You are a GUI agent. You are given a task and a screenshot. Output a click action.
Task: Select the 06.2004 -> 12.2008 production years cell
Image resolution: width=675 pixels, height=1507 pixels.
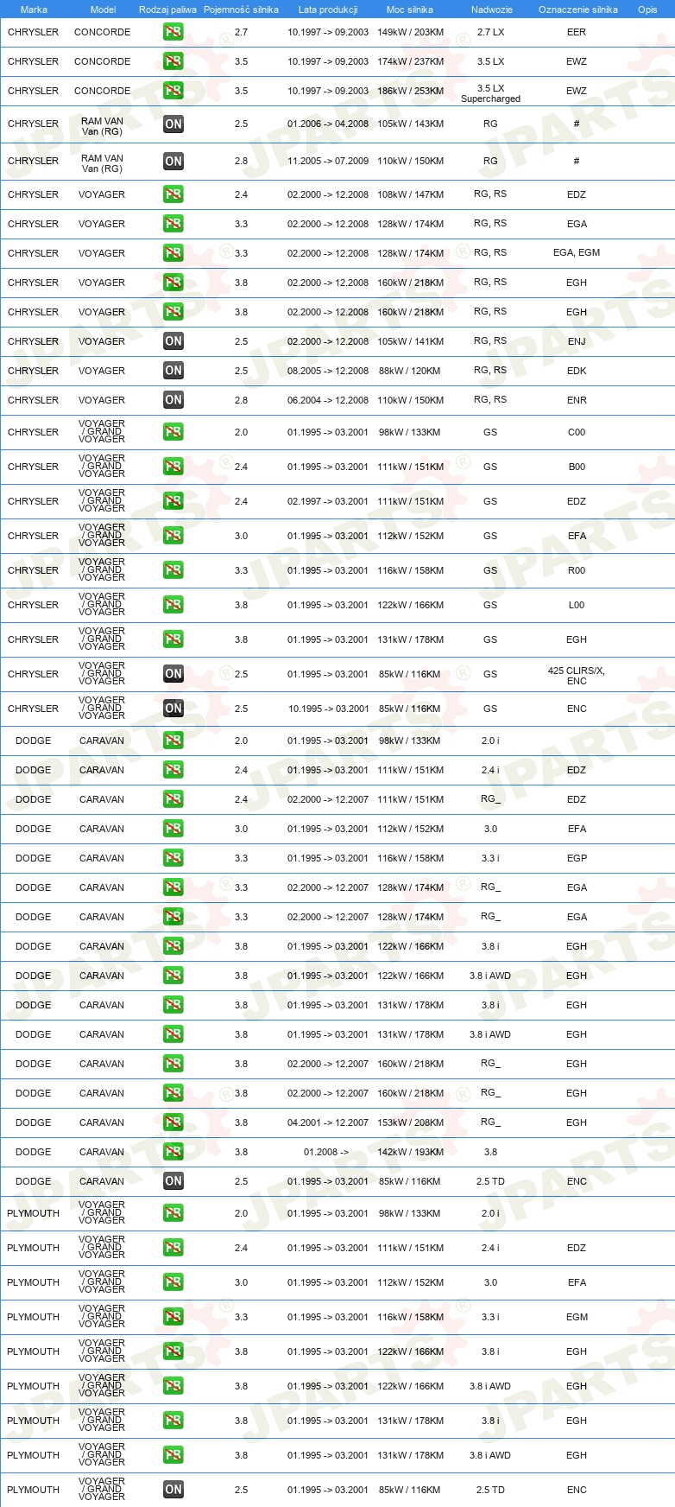(328, 400)
